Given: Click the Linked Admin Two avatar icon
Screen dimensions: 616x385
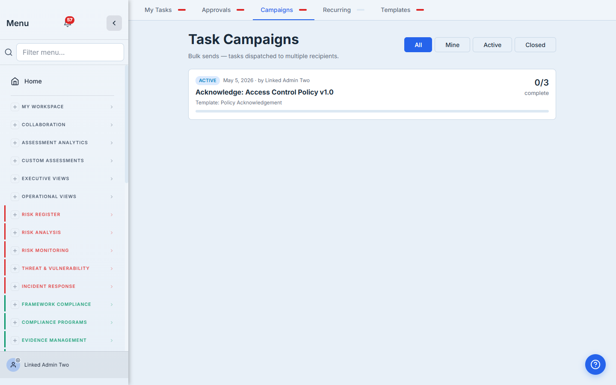Looking at the screenshot, I should coord(13,365).
